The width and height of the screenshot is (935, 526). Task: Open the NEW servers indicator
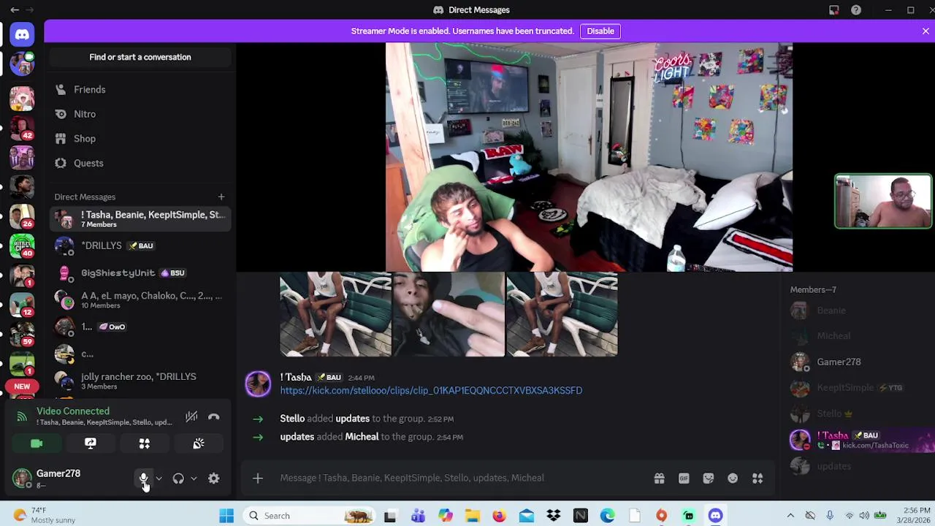tap(22, 386)
